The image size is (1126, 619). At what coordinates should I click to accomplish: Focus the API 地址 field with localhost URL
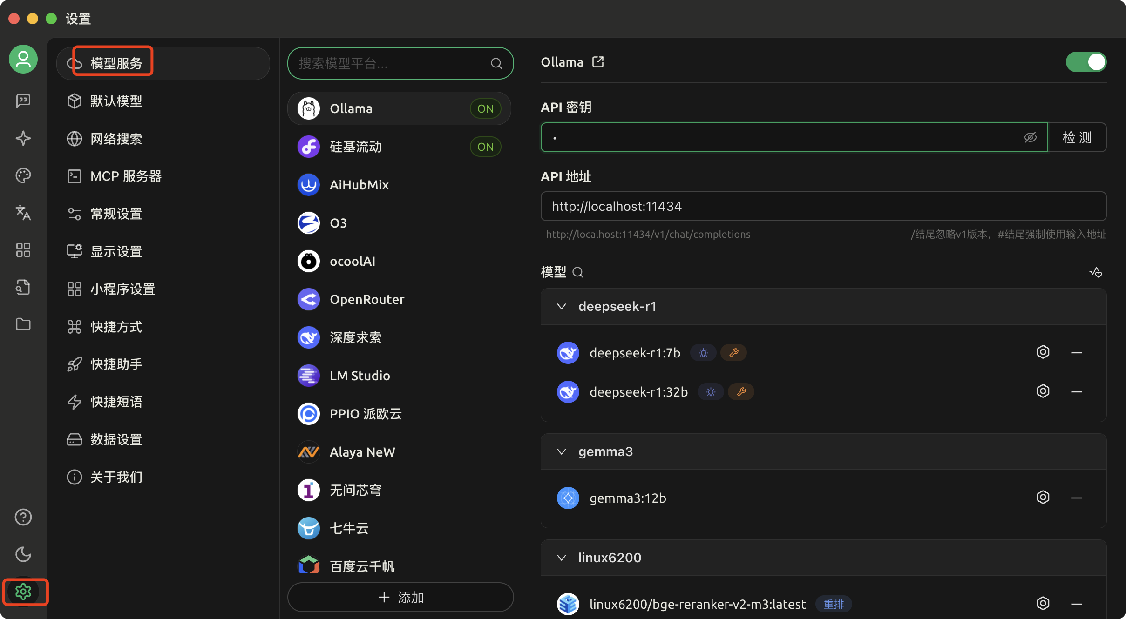click(823, 206)
